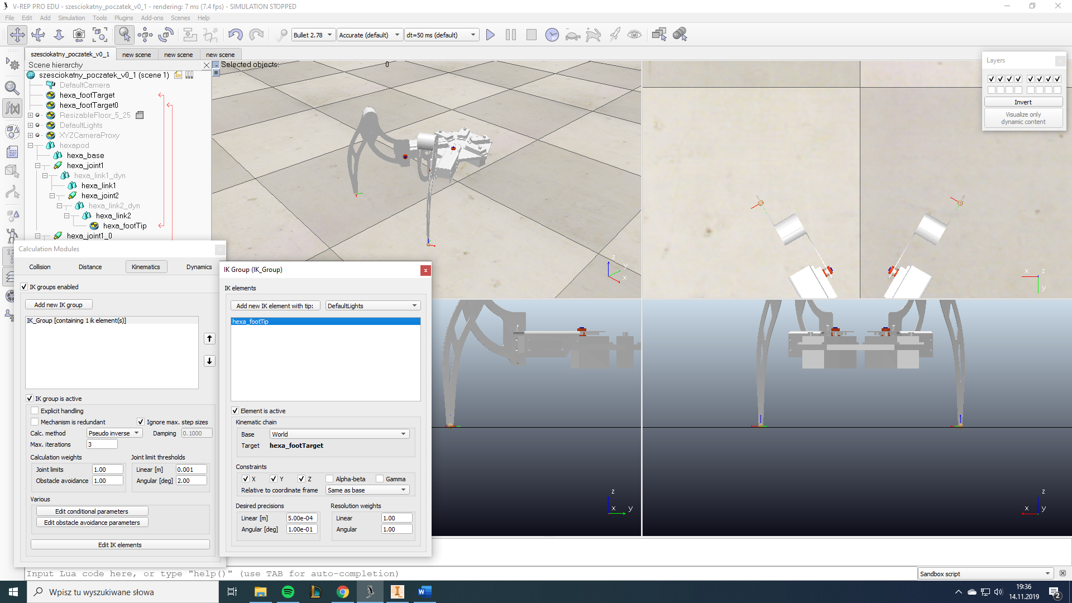This screenshot has height=603, width=1072.
Task: Choose the object/item shift tool
Action: tap(145, 35)
